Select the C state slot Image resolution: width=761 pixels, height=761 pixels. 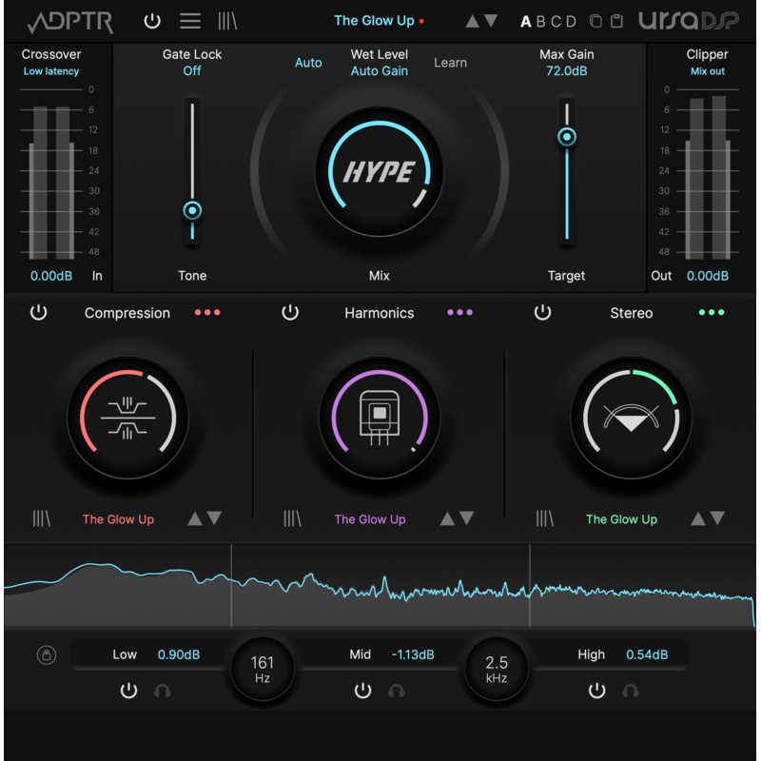556,21
